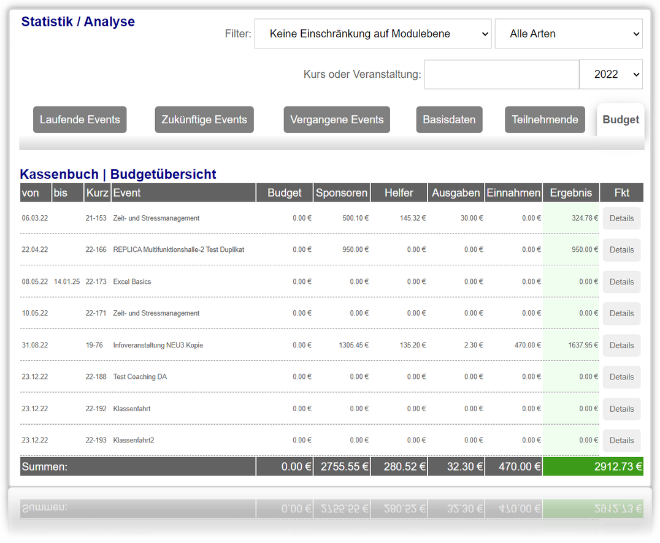Open the Zukünftige Events tab

204,120
